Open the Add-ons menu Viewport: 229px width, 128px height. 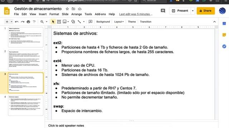point(100,14)
